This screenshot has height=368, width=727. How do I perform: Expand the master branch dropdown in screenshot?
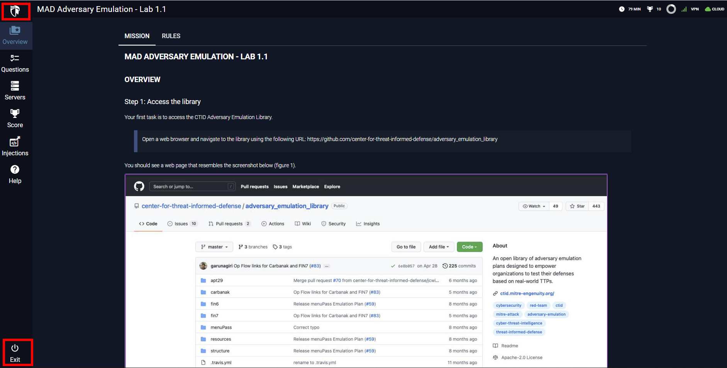[214, 247]
